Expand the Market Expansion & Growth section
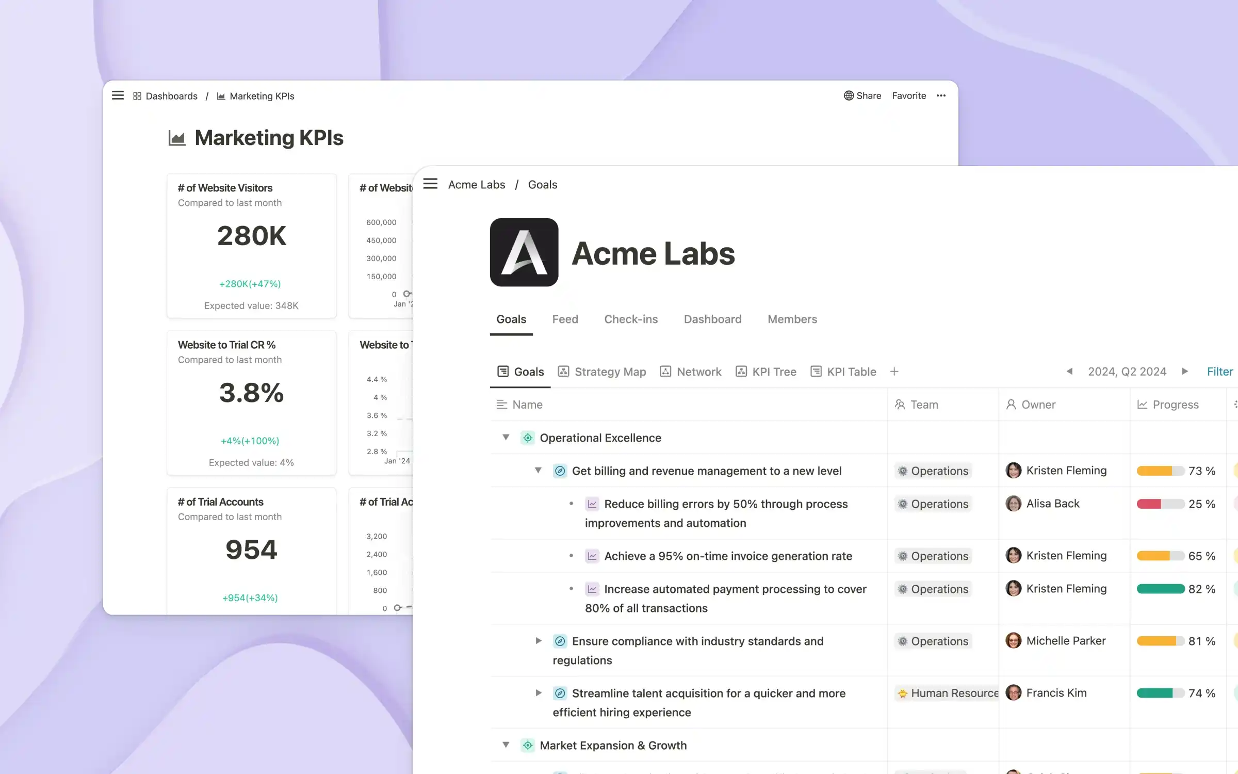 (506, 745)
